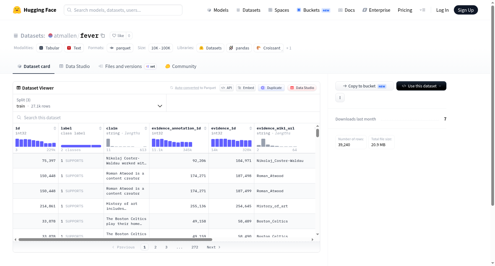Sort the label column
The height and width of the screenshot is (266, 495).
[100, 128]
